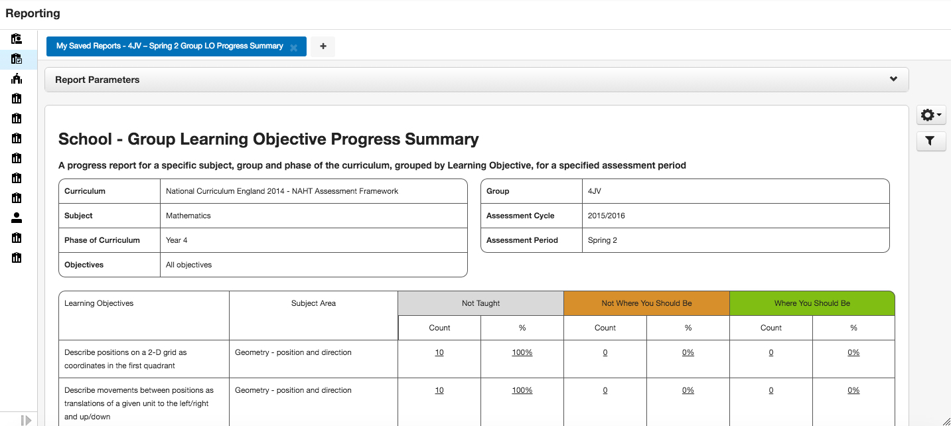The height and width of the screenshot is (426, 951).
Task: Select the highlighted clipboard-with-checkmark sidebar icon
Action: tap(17, 58)
